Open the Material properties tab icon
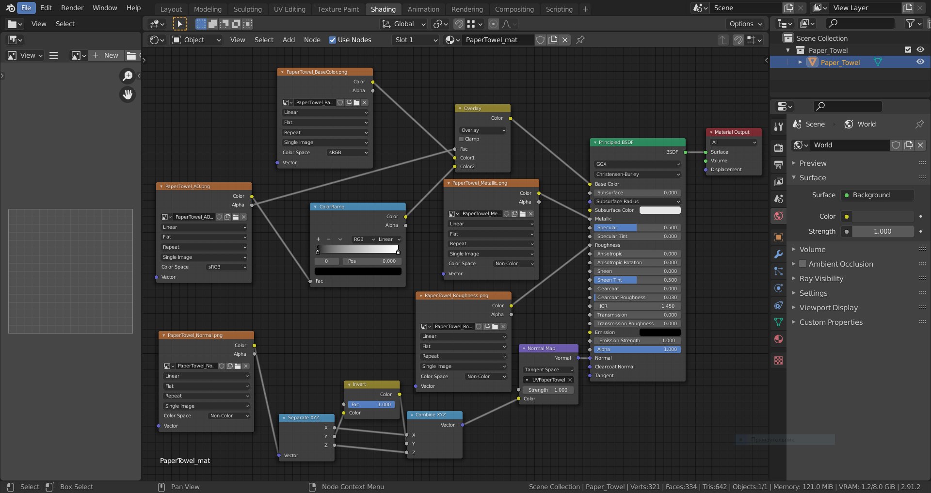Viewport: 931px width, 493px height. coord(778,339)
